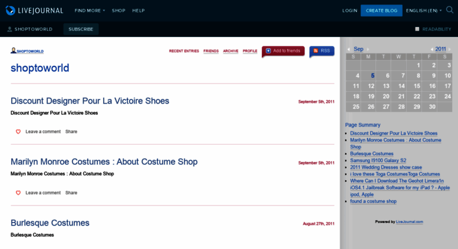This screenshot has height=249, width=458.
Task: Go to next year arrow after 2011
Action: tap(450, 49)
